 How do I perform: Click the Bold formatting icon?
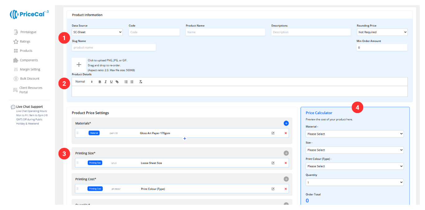coord(100,82)
